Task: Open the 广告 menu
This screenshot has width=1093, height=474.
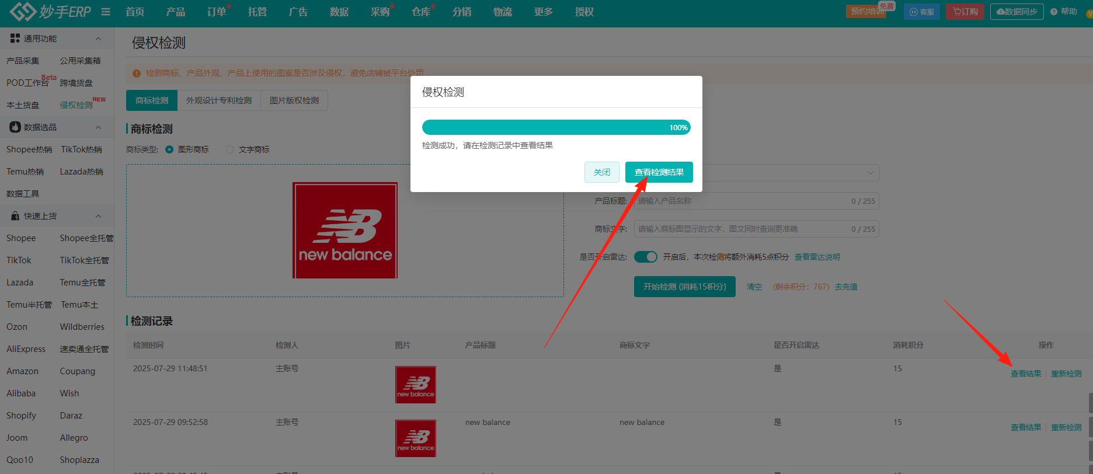Action: click(298, 12)
